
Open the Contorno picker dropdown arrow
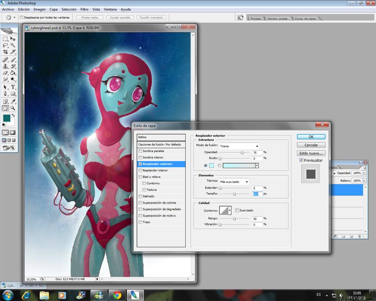coord(230,211)
